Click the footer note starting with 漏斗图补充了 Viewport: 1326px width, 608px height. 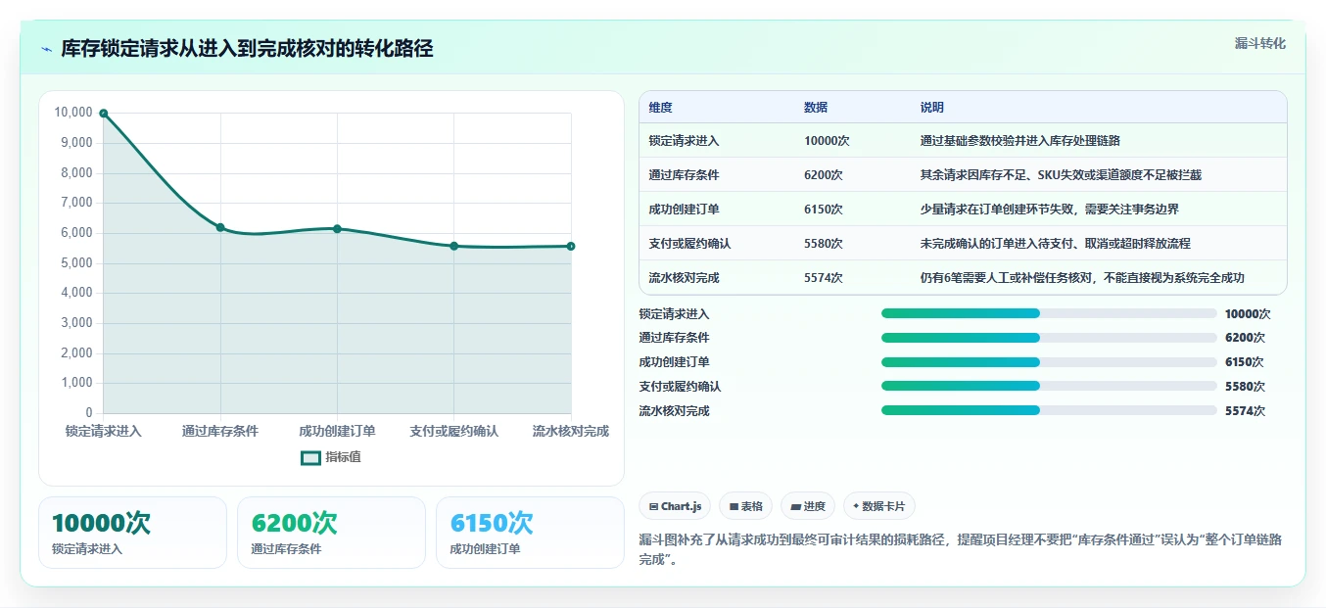[x=961, y=550]
